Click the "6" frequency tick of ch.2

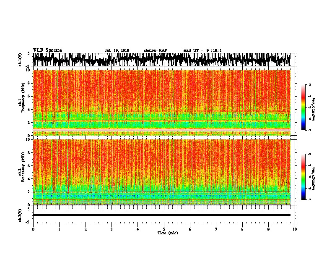click(x=29, y=166)
